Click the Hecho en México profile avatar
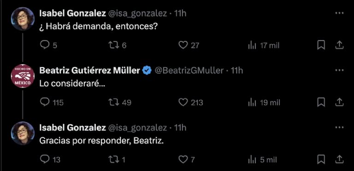 23,76
